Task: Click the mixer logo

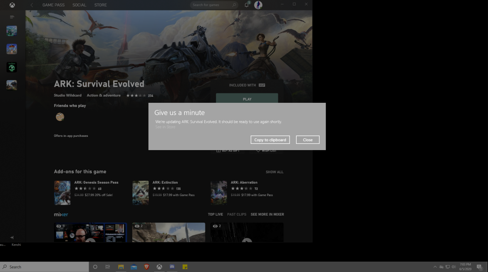Action: pos(61,214)
